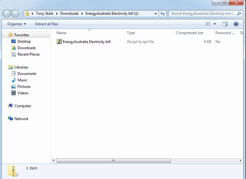246x179 pixels.
Task: Click the search EnergyAustralia Electricity bill field
Action: tap(202, 14)
